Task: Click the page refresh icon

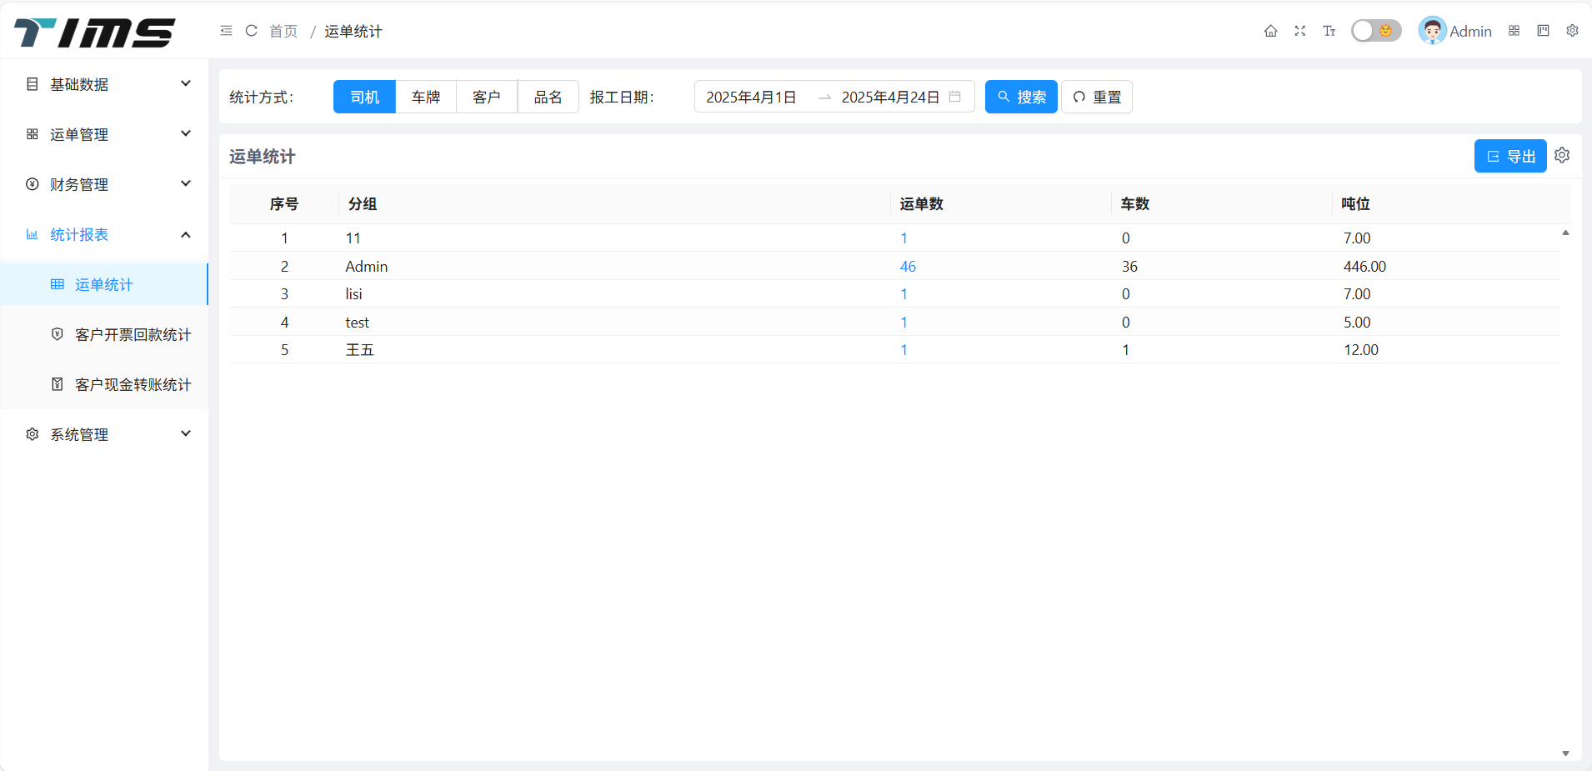Action: pyautogui.click(x=251, y=31)
